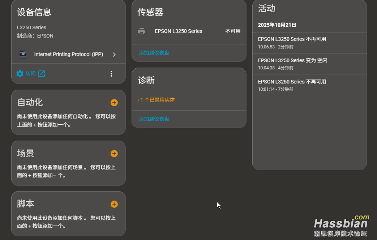This screenshot has height=240, width=377.
Task: Open Internet Printing Protocol (IPP) integration entry
Action: point(68,54)
